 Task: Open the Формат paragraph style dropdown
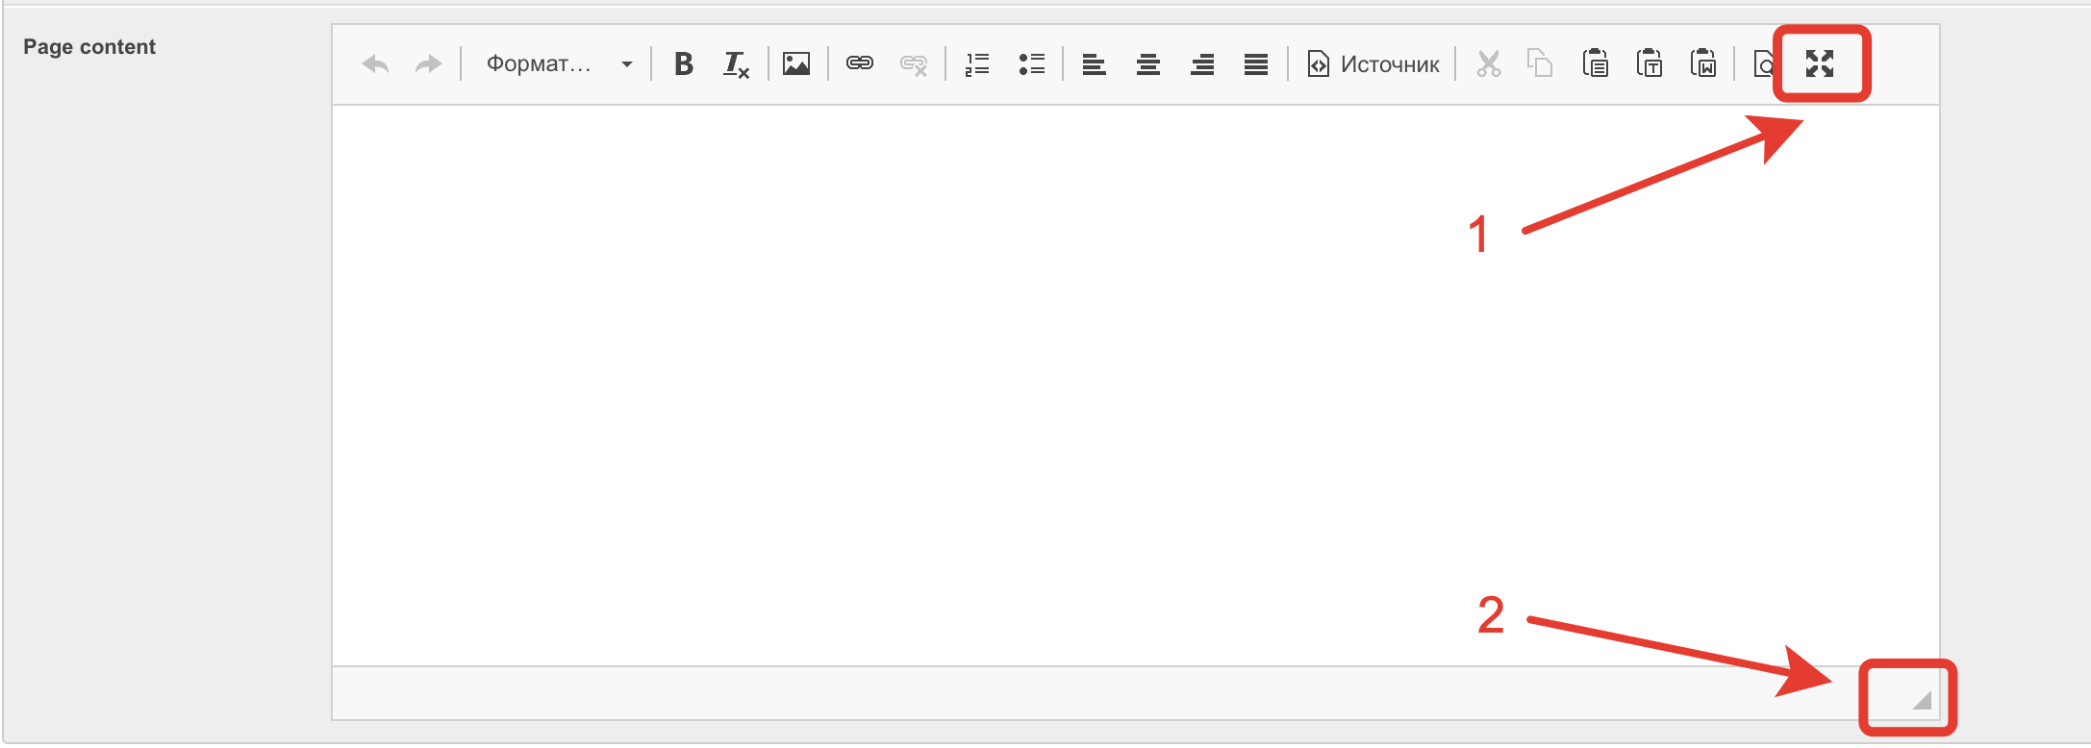[558, 64]
